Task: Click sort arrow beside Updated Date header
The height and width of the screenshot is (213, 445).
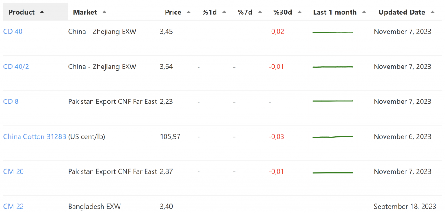Action: tap(432, 12)
